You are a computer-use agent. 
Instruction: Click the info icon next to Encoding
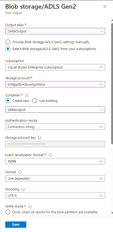click(23, 189)
